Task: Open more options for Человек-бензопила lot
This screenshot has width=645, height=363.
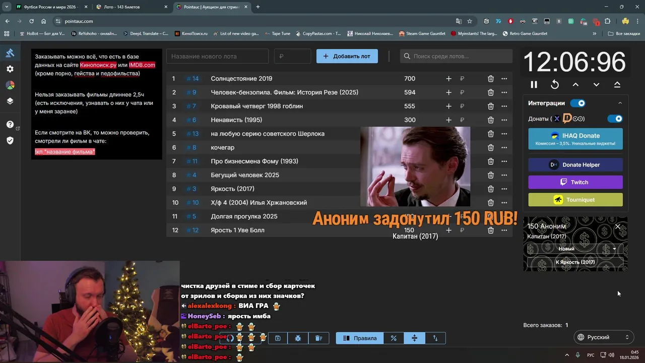Action: click(x=504, y=92)
